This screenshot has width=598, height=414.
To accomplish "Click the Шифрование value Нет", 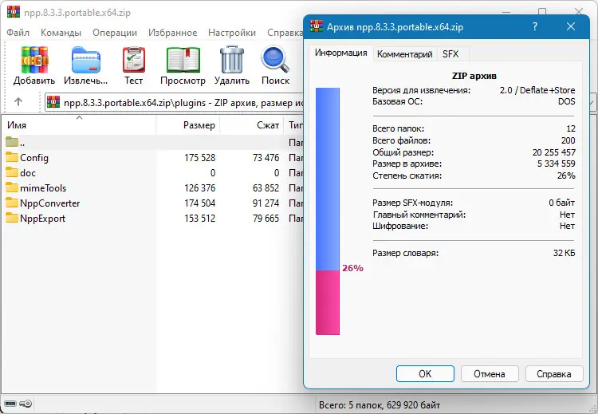I will click(567, 226).
